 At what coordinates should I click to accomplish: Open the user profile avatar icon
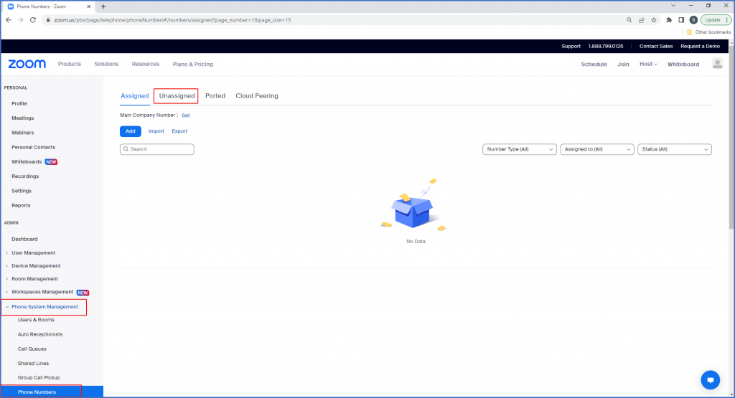[717, 64]
